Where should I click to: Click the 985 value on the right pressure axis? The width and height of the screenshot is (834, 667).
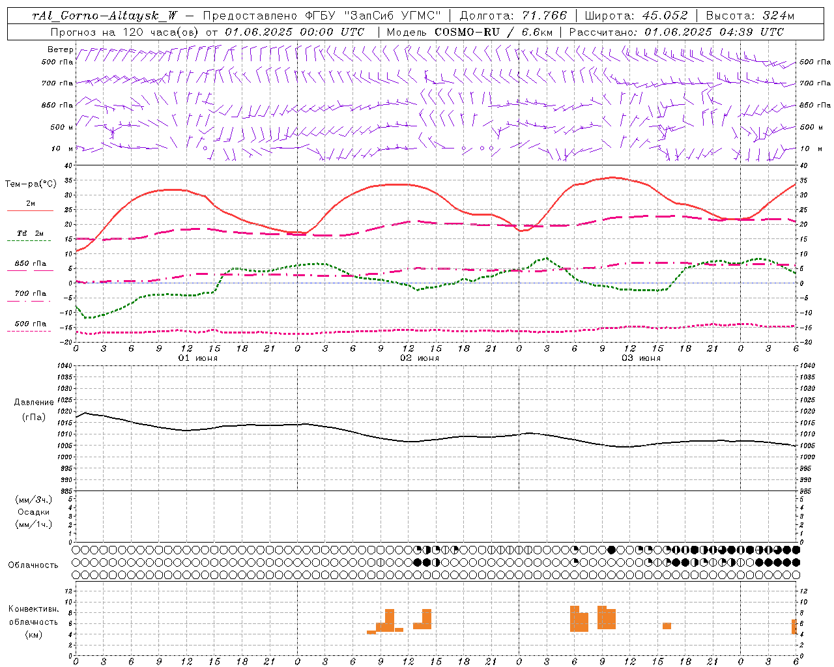point(806,491)
